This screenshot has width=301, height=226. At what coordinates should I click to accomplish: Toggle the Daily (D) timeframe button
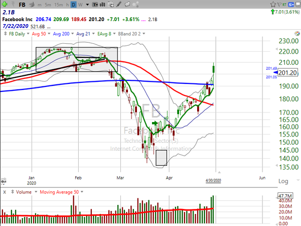pyautogui.click(x=73, y=5)
